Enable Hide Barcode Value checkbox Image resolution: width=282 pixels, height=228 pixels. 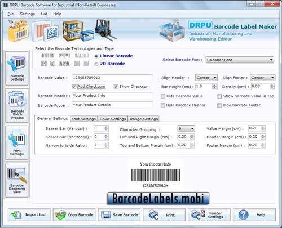[x=163, y=96]
